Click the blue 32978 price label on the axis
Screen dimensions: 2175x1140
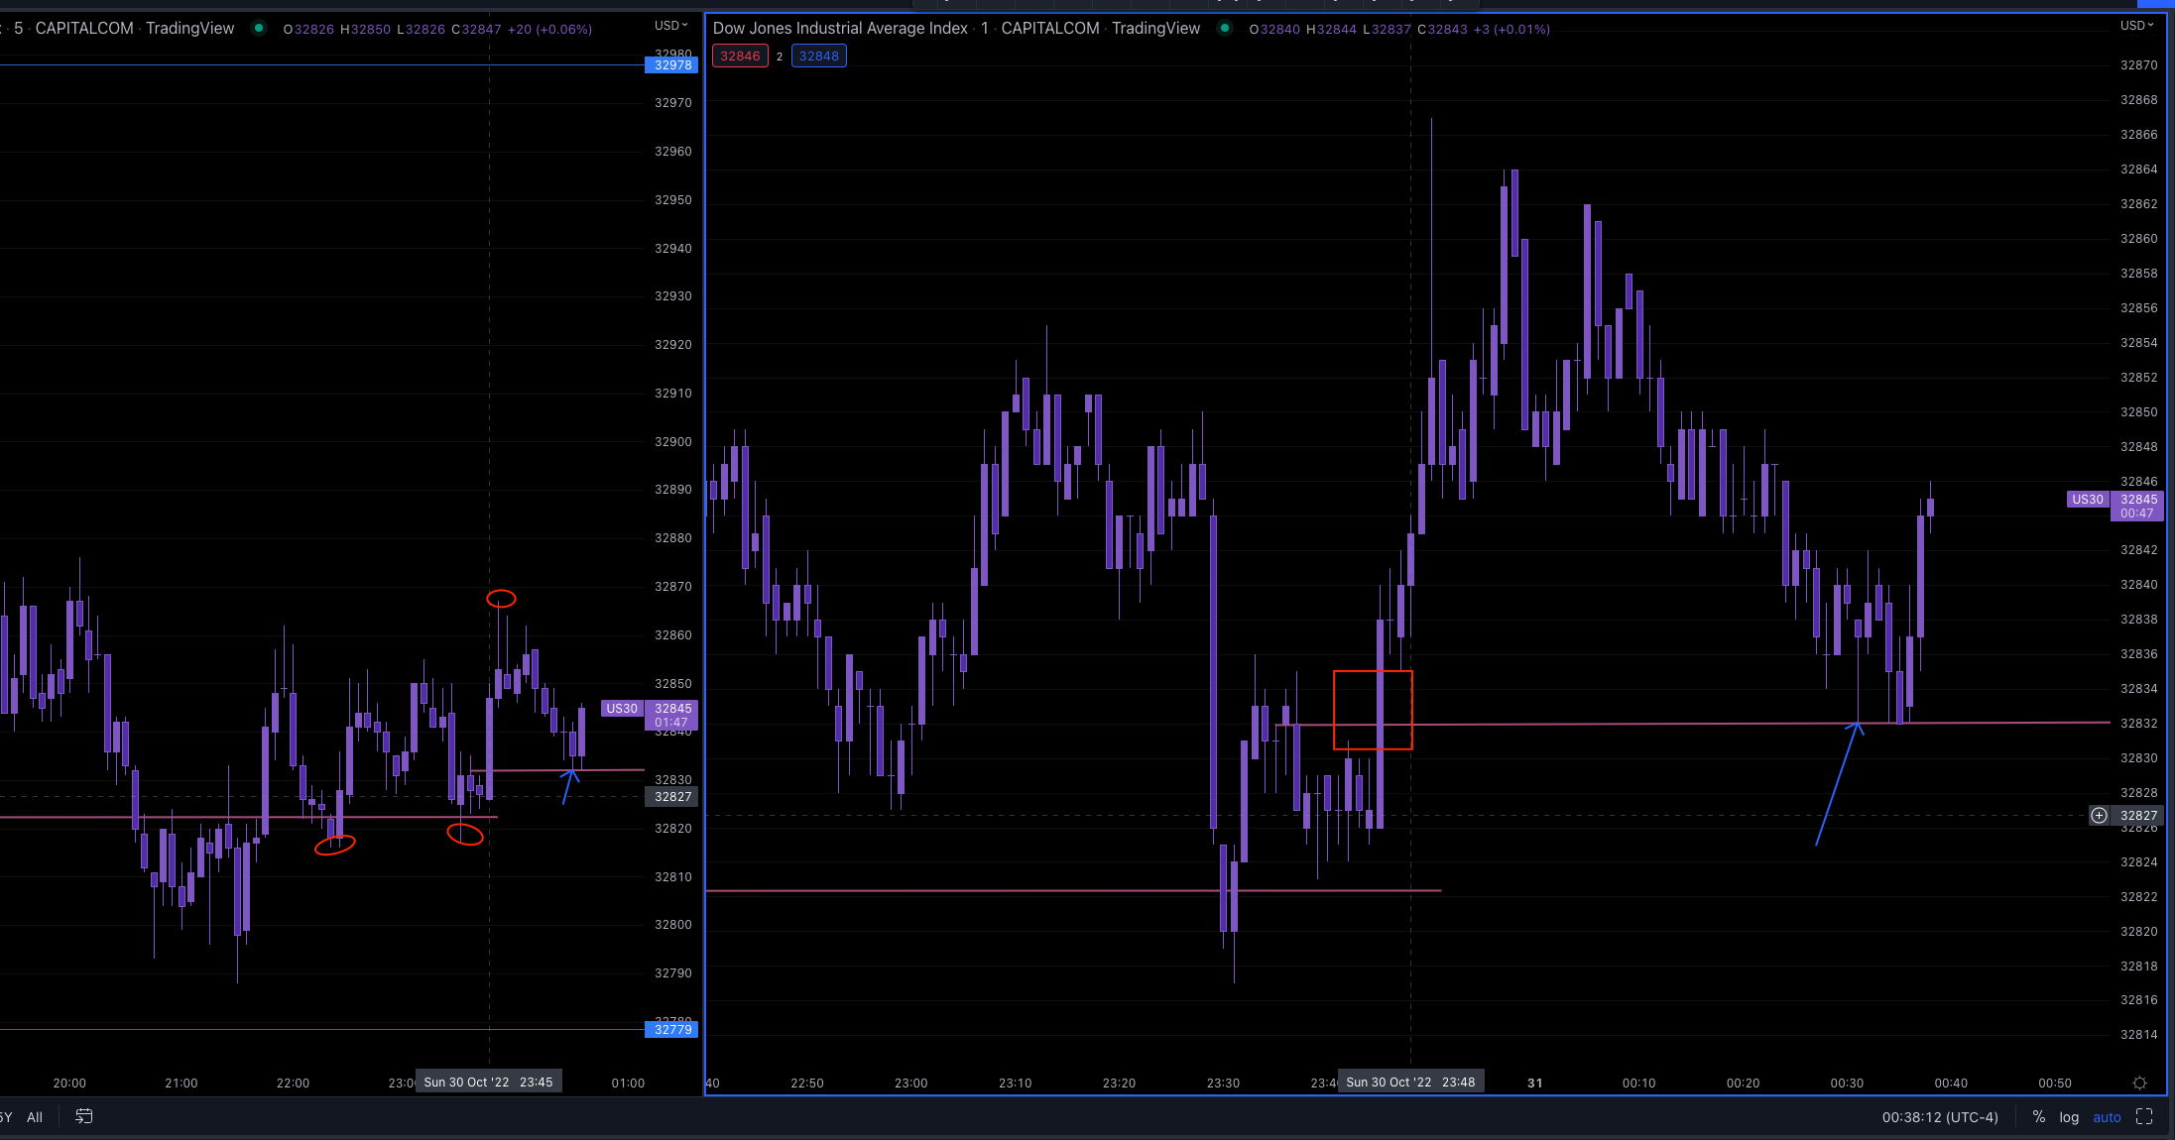[672, 64]
